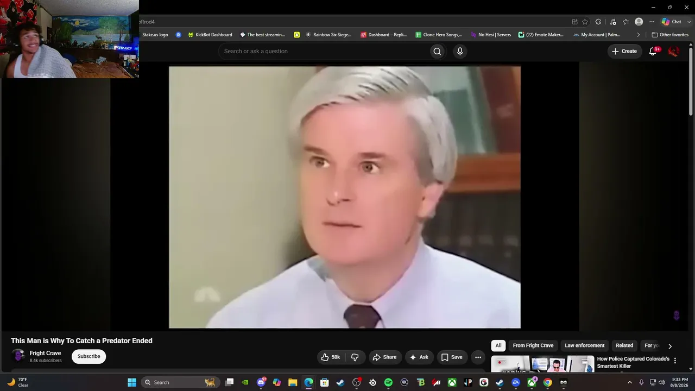The image size is (695, 391).
Task: Open the YouTube account avatar menu
Action: [x=673, y=51]
